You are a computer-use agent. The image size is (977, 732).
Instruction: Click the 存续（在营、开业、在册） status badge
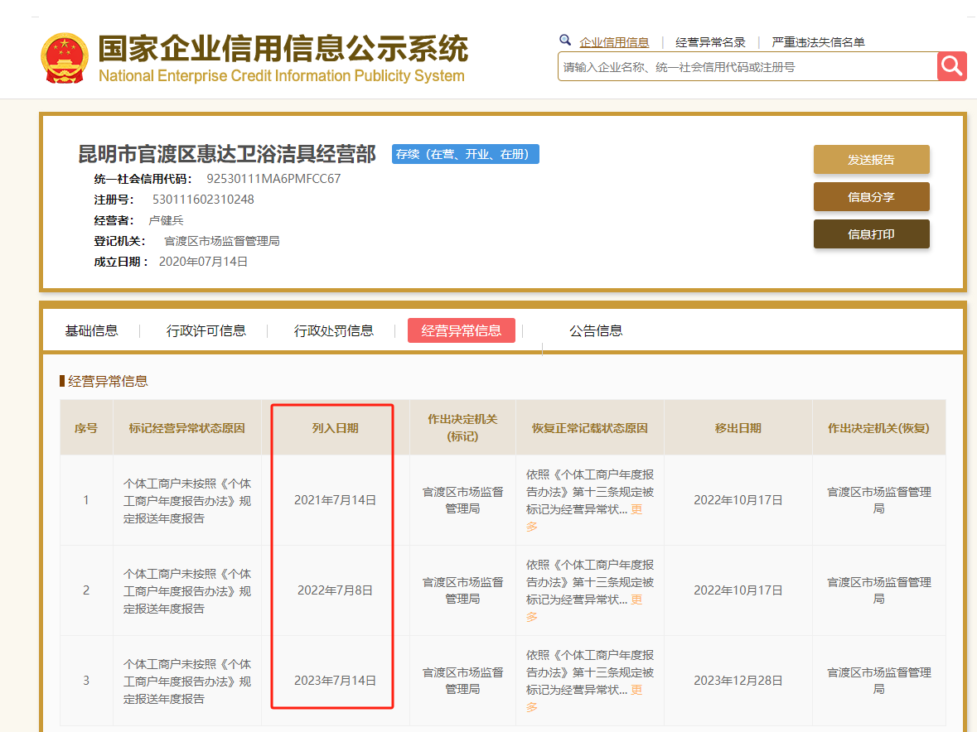[466, 154]
